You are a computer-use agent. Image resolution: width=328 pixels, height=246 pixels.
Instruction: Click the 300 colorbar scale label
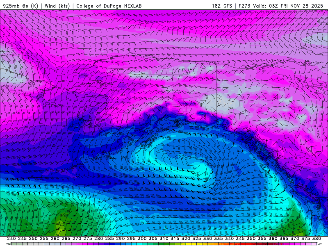pos(142,239)
